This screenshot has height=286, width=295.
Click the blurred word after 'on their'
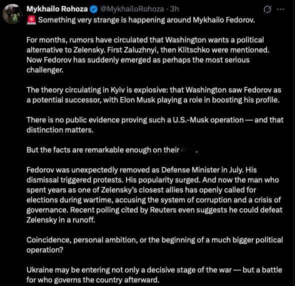click(188, 150)
